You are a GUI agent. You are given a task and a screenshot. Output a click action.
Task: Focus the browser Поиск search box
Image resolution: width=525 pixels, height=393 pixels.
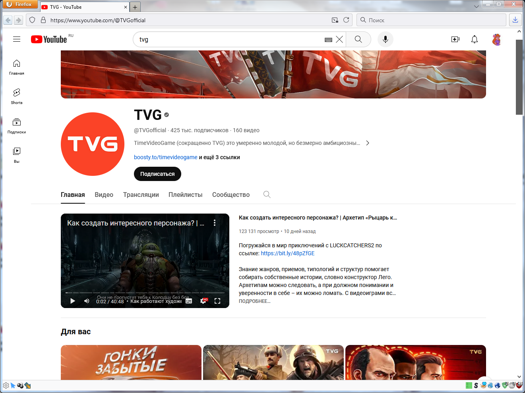click(432, 20)
